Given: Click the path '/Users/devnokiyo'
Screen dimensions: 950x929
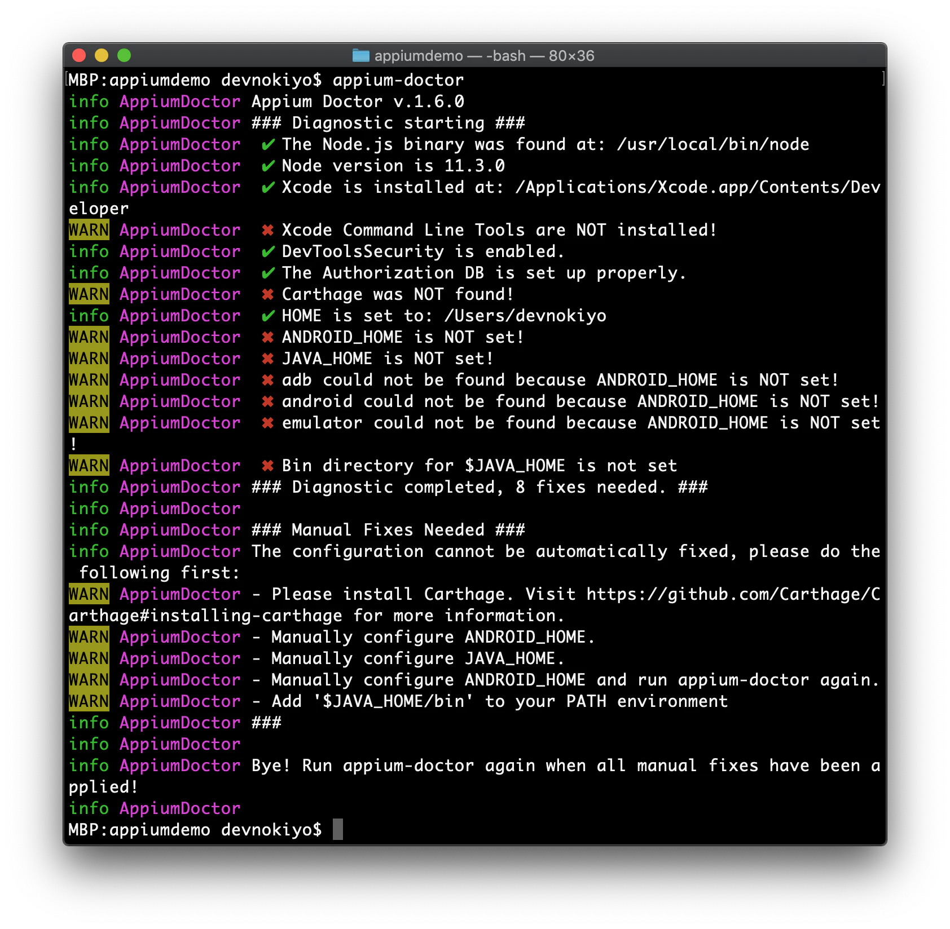Looking at the screenshot, I should 525,316.
